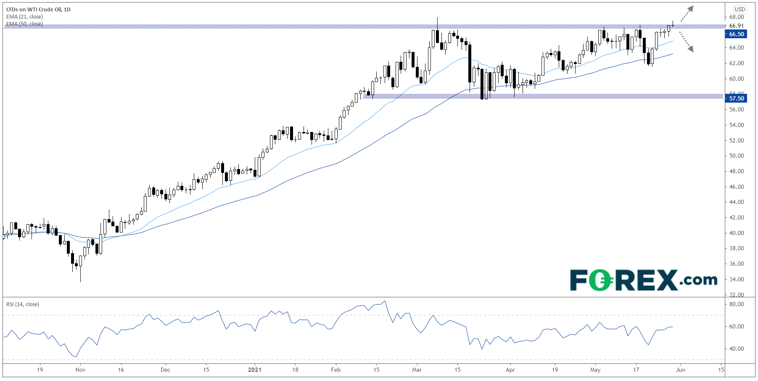Image resolution: width=758 pixels, height=381 pixels.
Task: Select the EMA (21, close) indicator label
Action: pos(24,17)
